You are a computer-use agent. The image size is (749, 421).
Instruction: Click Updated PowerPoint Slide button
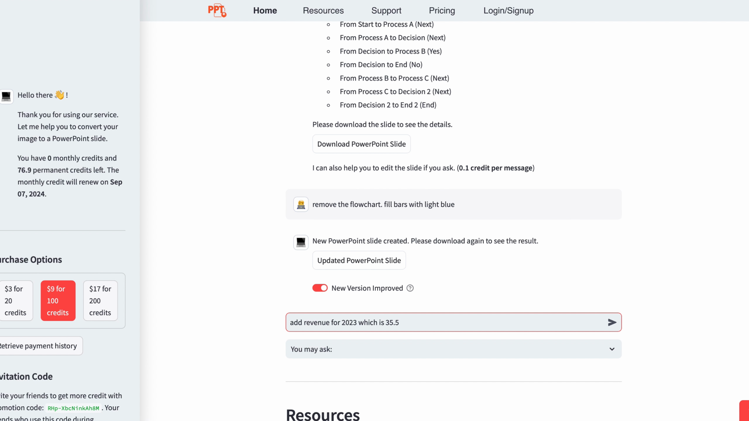(x=359, y=260)
